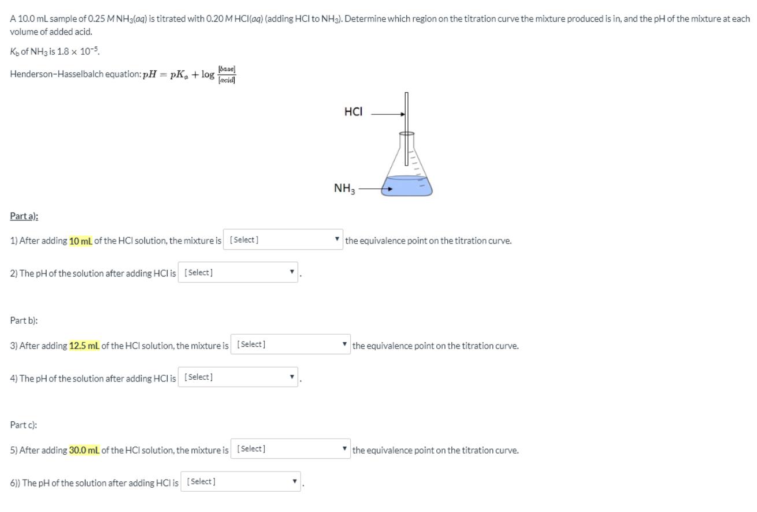
Task: Click the NH3 label in the diagram
Action: click(x=343, y=186)
